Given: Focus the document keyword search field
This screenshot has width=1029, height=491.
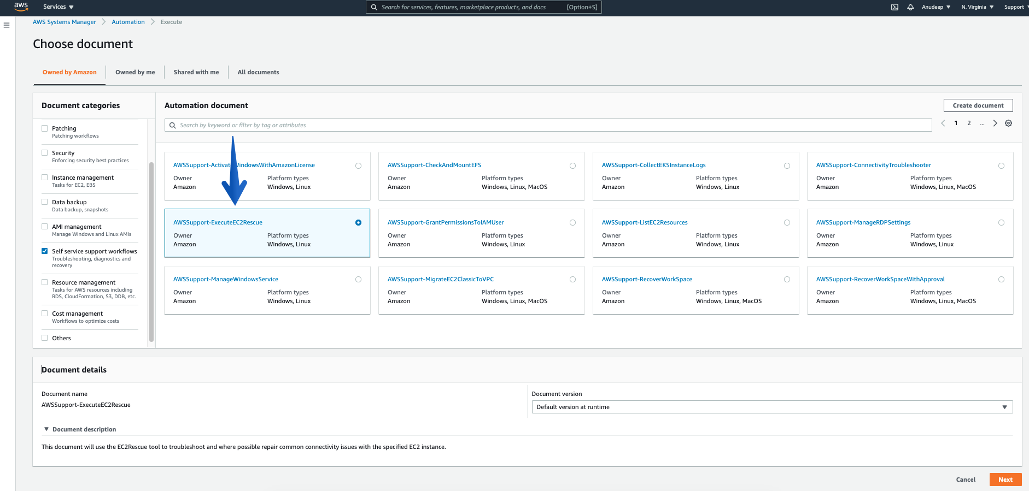Looking at the screenshot, I should point(548,125).
